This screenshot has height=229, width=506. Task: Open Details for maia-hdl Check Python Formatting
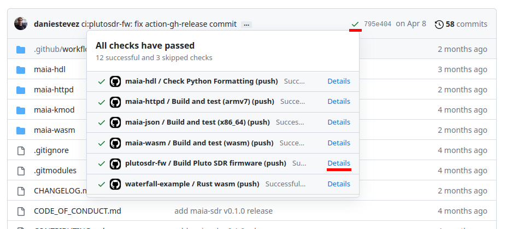(339, 81)
